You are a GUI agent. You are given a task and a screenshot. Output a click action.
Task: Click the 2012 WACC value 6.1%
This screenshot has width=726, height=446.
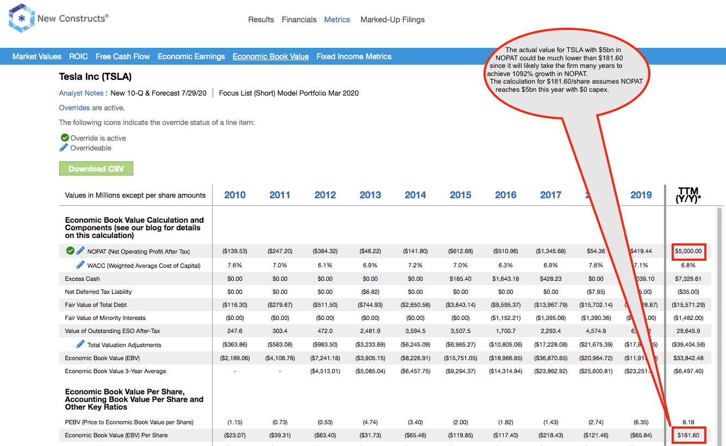point(325,266)
